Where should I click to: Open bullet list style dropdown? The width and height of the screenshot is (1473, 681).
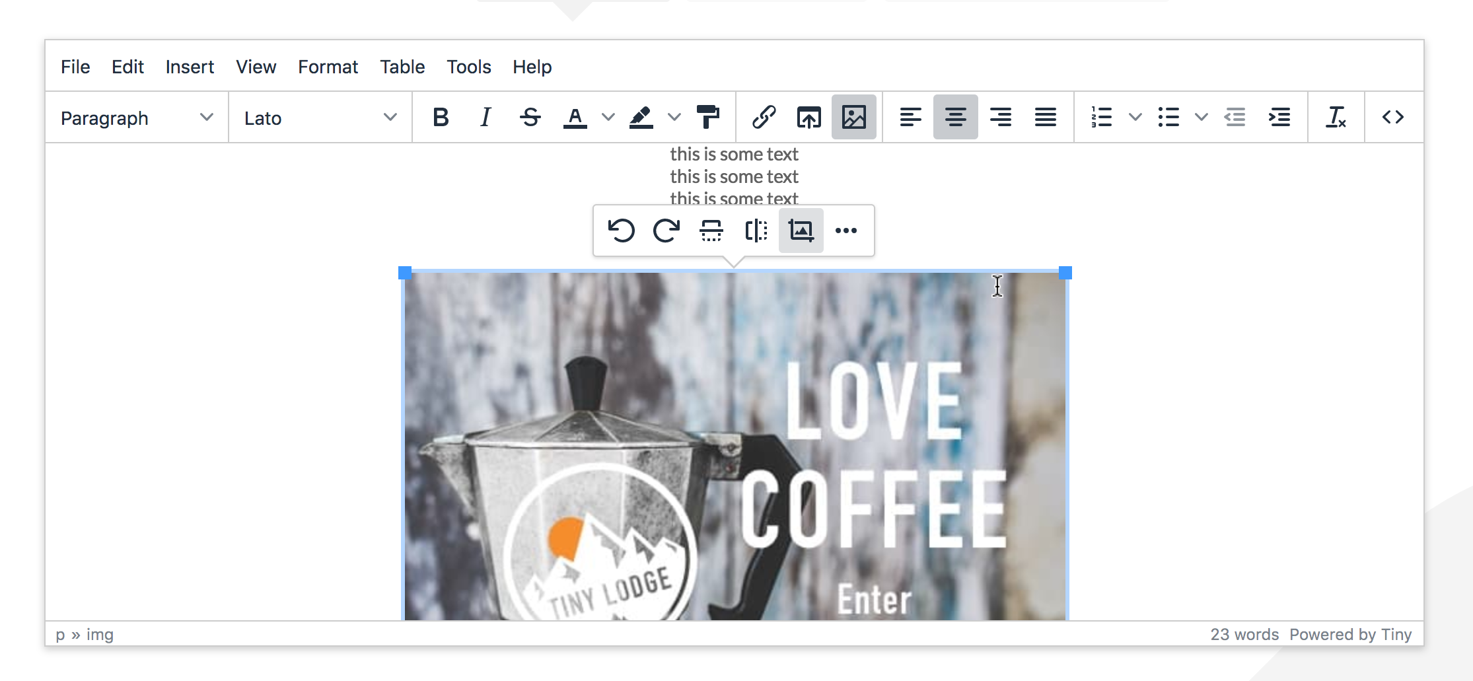click(1202, 118)
